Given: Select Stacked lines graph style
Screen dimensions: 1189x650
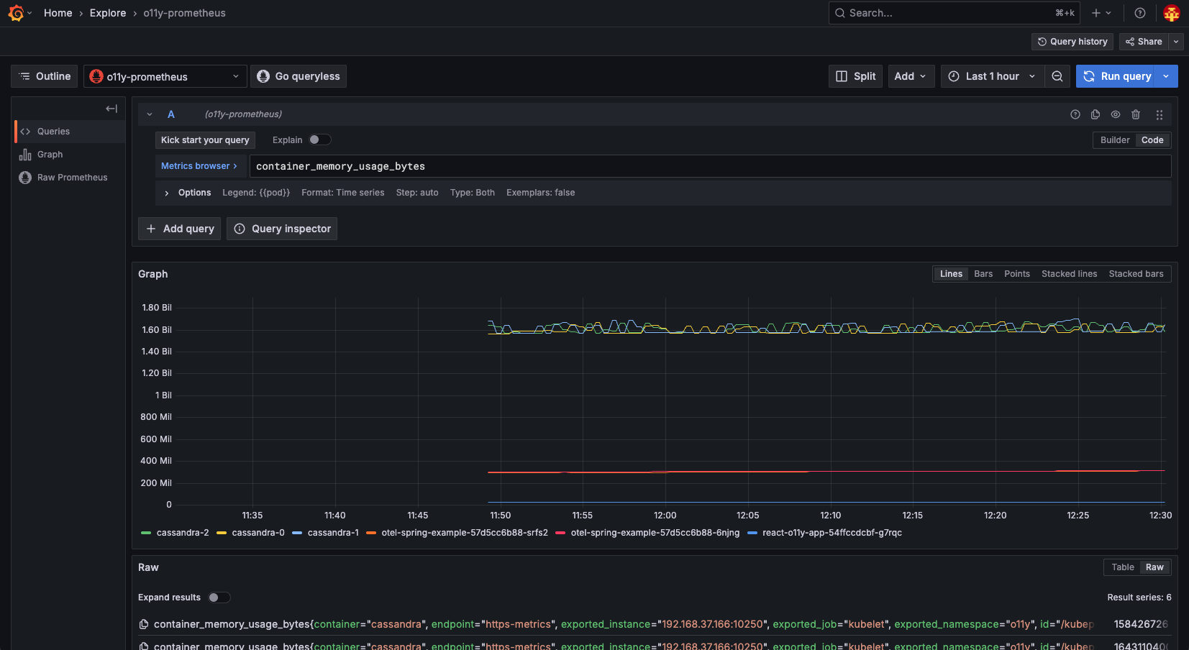Looking at the screenshot, I should tap(1069, 274).
